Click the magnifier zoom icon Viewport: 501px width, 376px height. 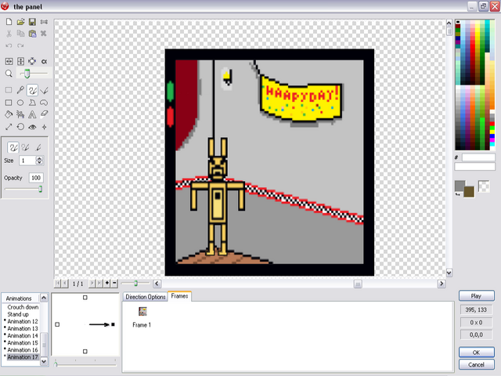point(9,74)
